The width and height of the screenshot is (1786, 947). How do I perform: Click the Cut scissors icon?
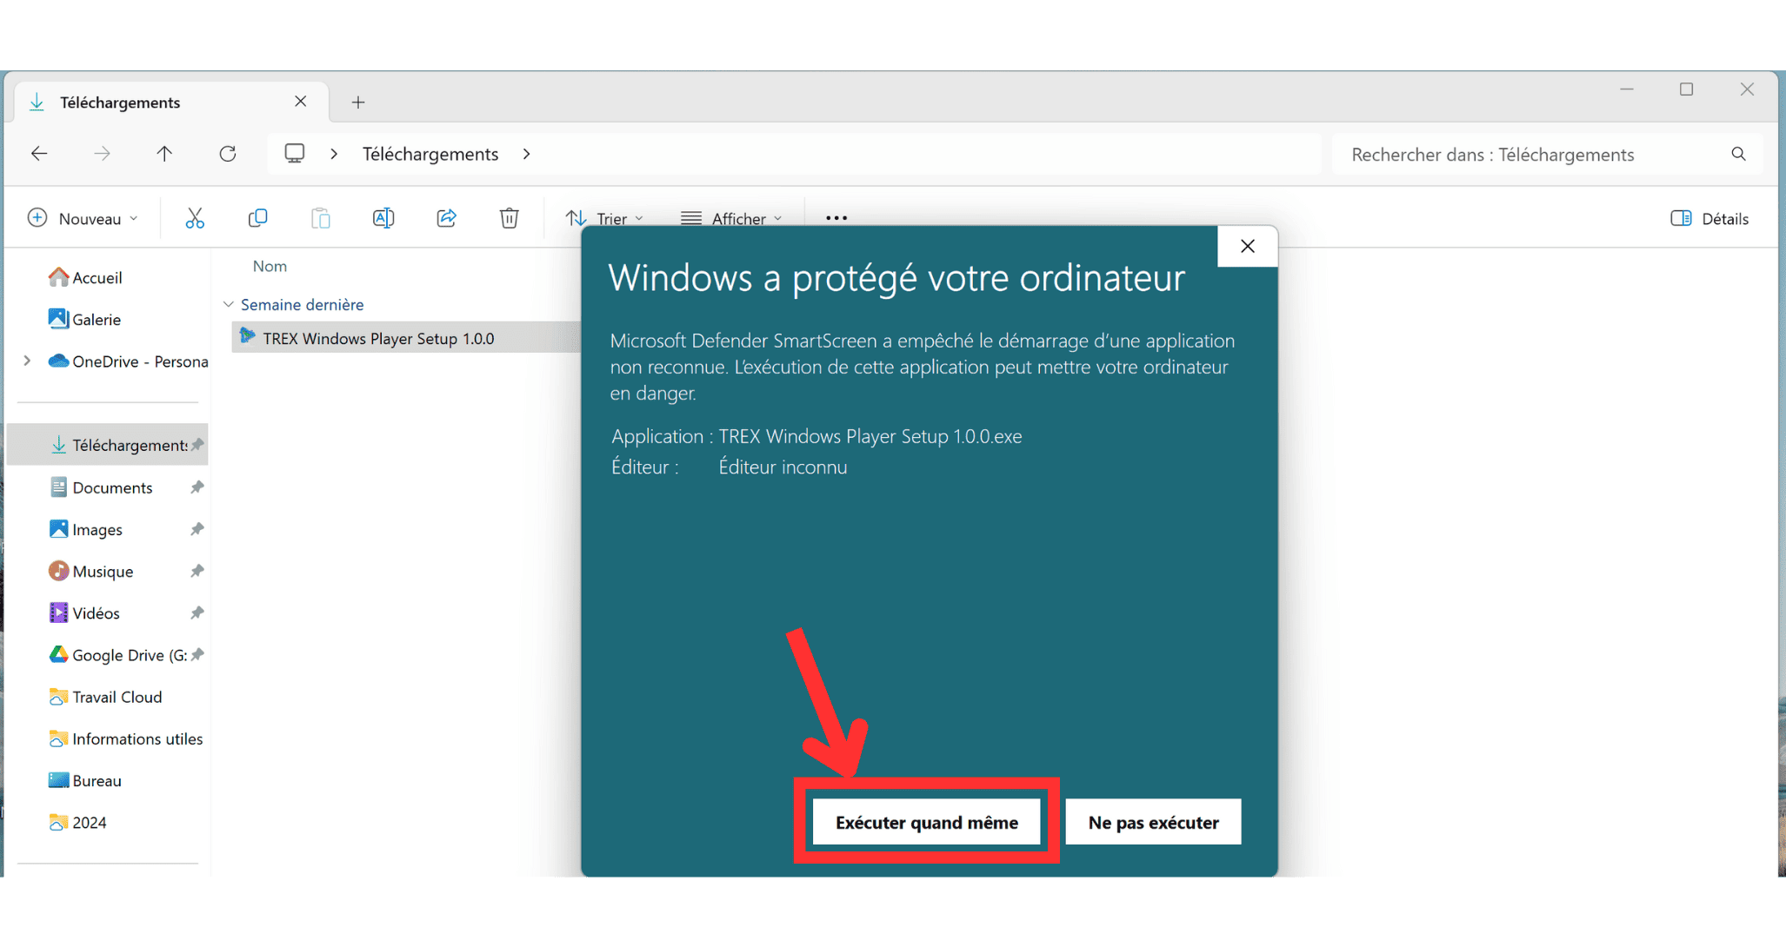point(195,218)
